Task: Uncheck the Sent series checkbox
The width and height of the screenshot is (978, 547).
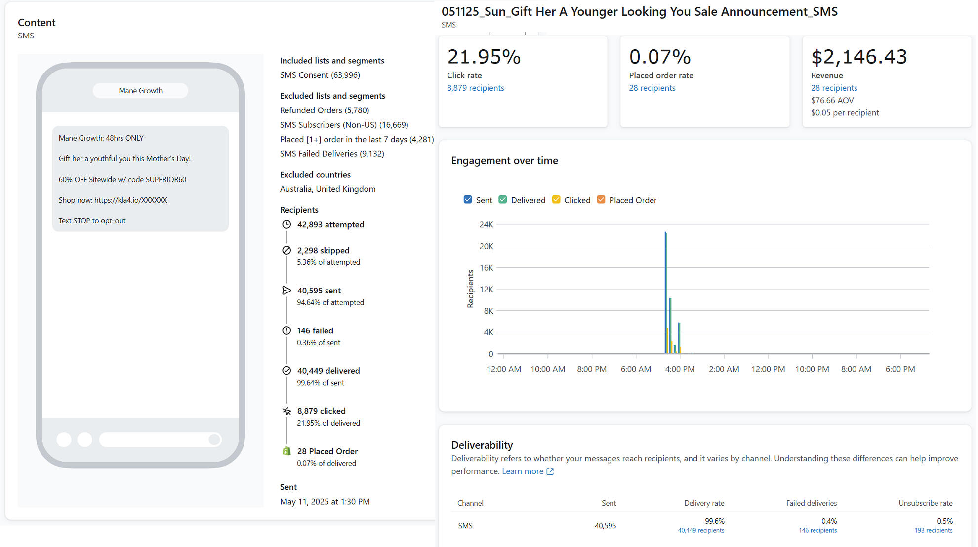Action: pos(468,200)
